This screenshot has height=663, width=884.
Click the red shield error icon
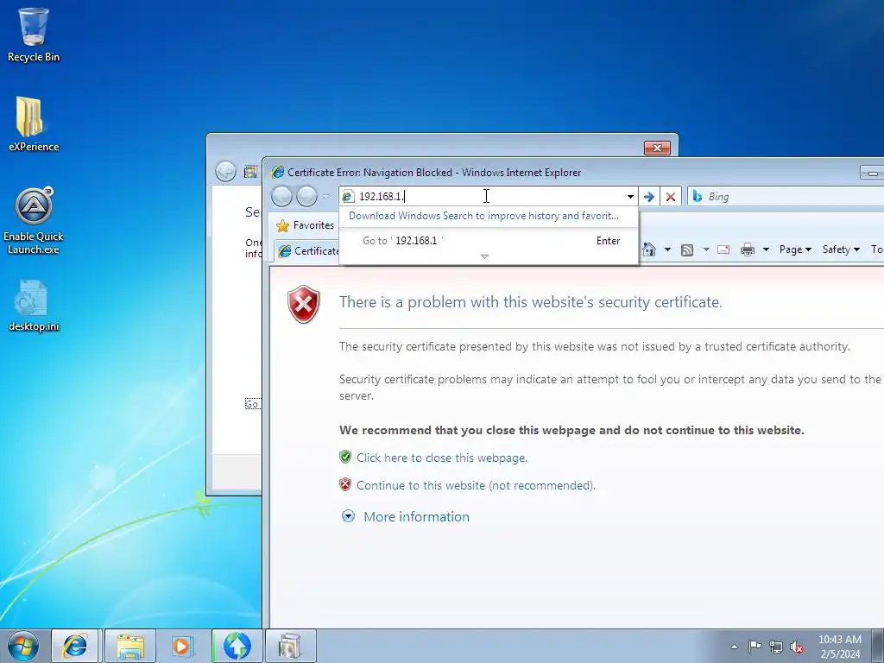(303, 305)
